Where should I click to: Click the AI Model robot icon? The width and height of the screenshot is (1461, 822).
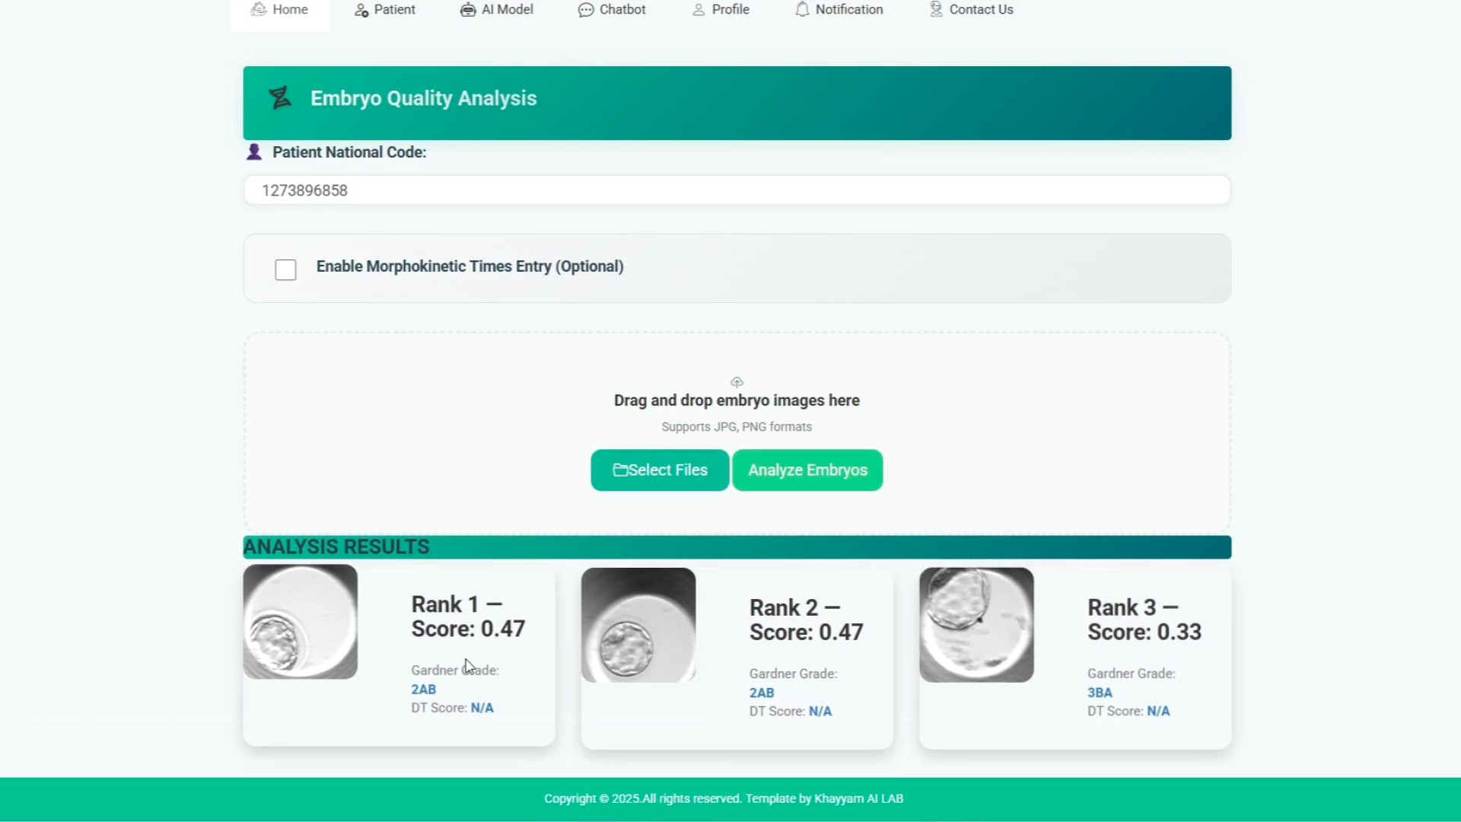[x=468, y=10]
